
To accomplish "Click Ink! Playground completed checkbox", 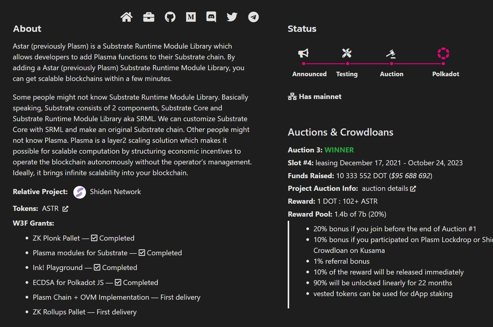I will (97, 268).
